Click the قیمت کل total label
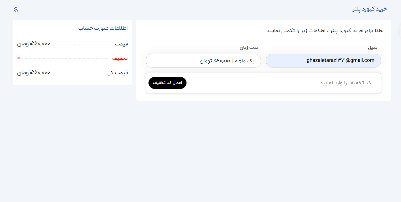 click(x=118, y=73)
